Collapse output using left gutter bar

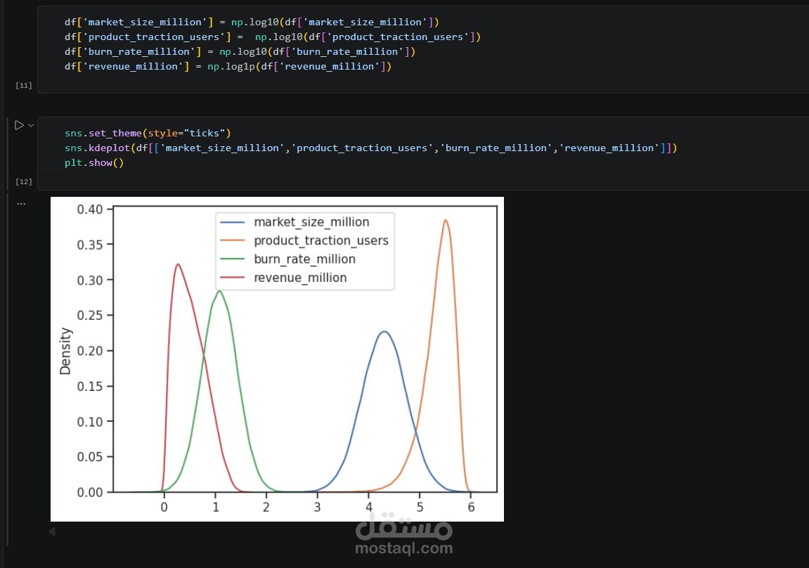pyautogui.click(x=8, y=369)
